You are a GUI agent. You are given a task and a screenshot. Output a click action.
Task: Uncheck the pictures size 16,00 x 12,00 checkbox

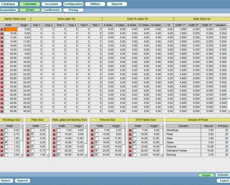click(x=96, y=142)
